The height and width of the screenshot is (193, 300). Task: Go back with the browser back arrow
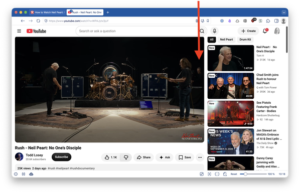(x=23, y=21)
